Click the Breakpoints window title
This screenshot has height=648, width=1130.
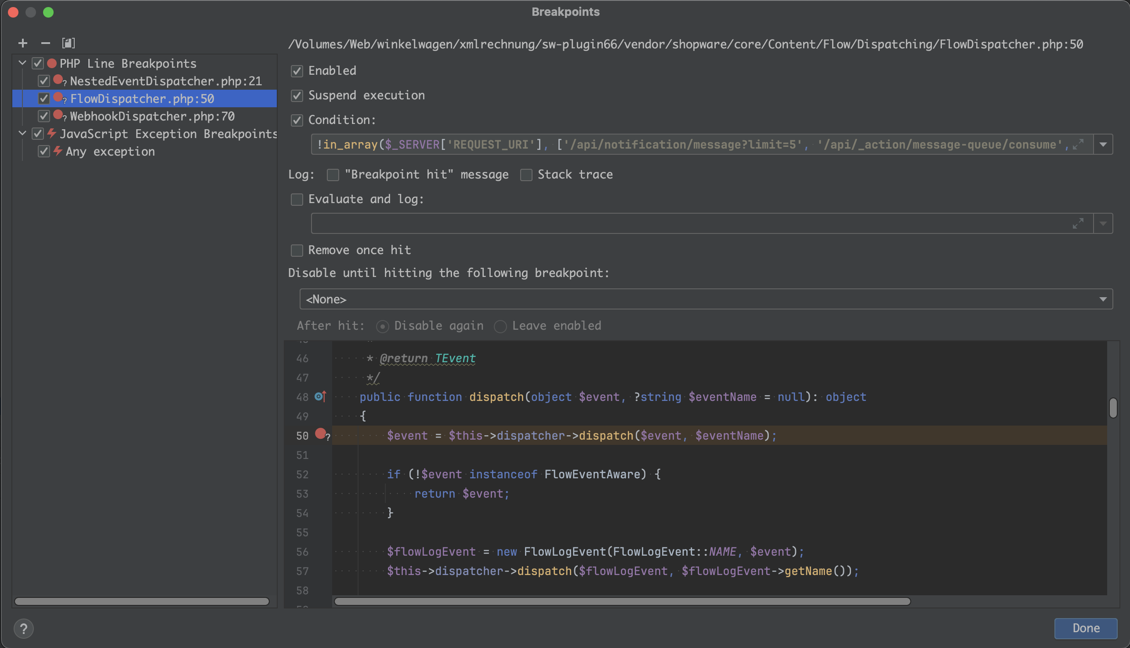pyautogui.click(x=565, y=12)
